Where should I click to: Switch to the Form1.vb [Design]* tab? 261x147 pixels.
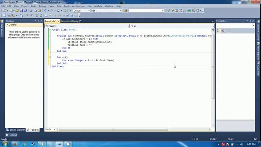point(71,21)
